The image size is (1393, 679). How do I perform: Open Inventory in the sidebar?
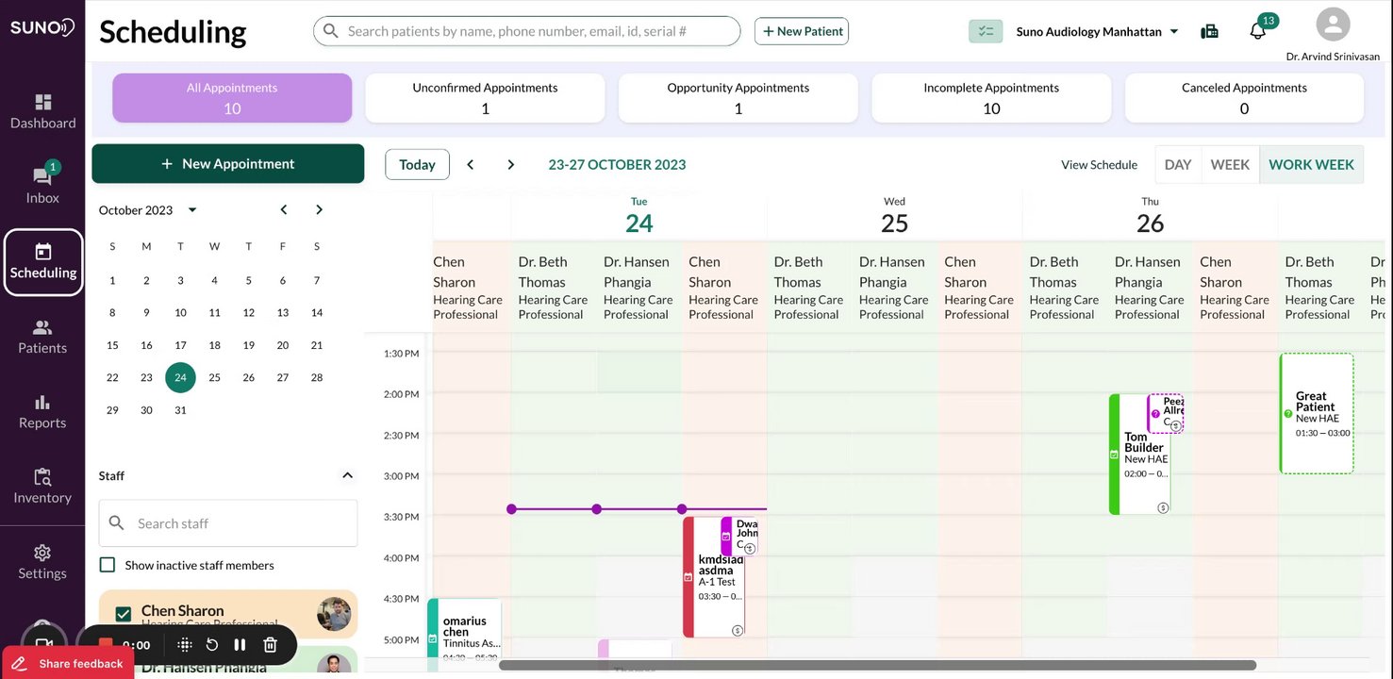pos(42,486)
